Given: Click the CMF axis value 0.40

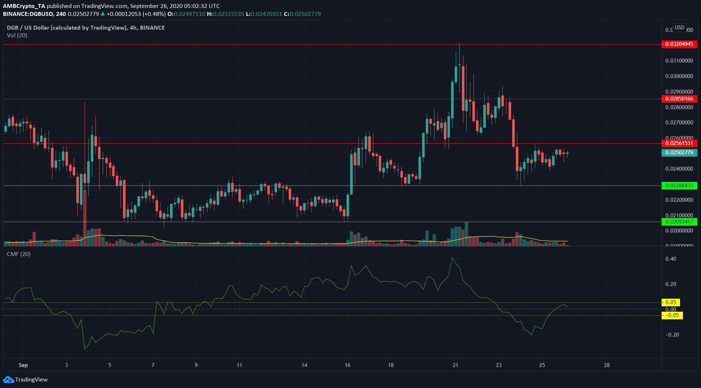Looking at the screenshot, I should tap(671, 259).
